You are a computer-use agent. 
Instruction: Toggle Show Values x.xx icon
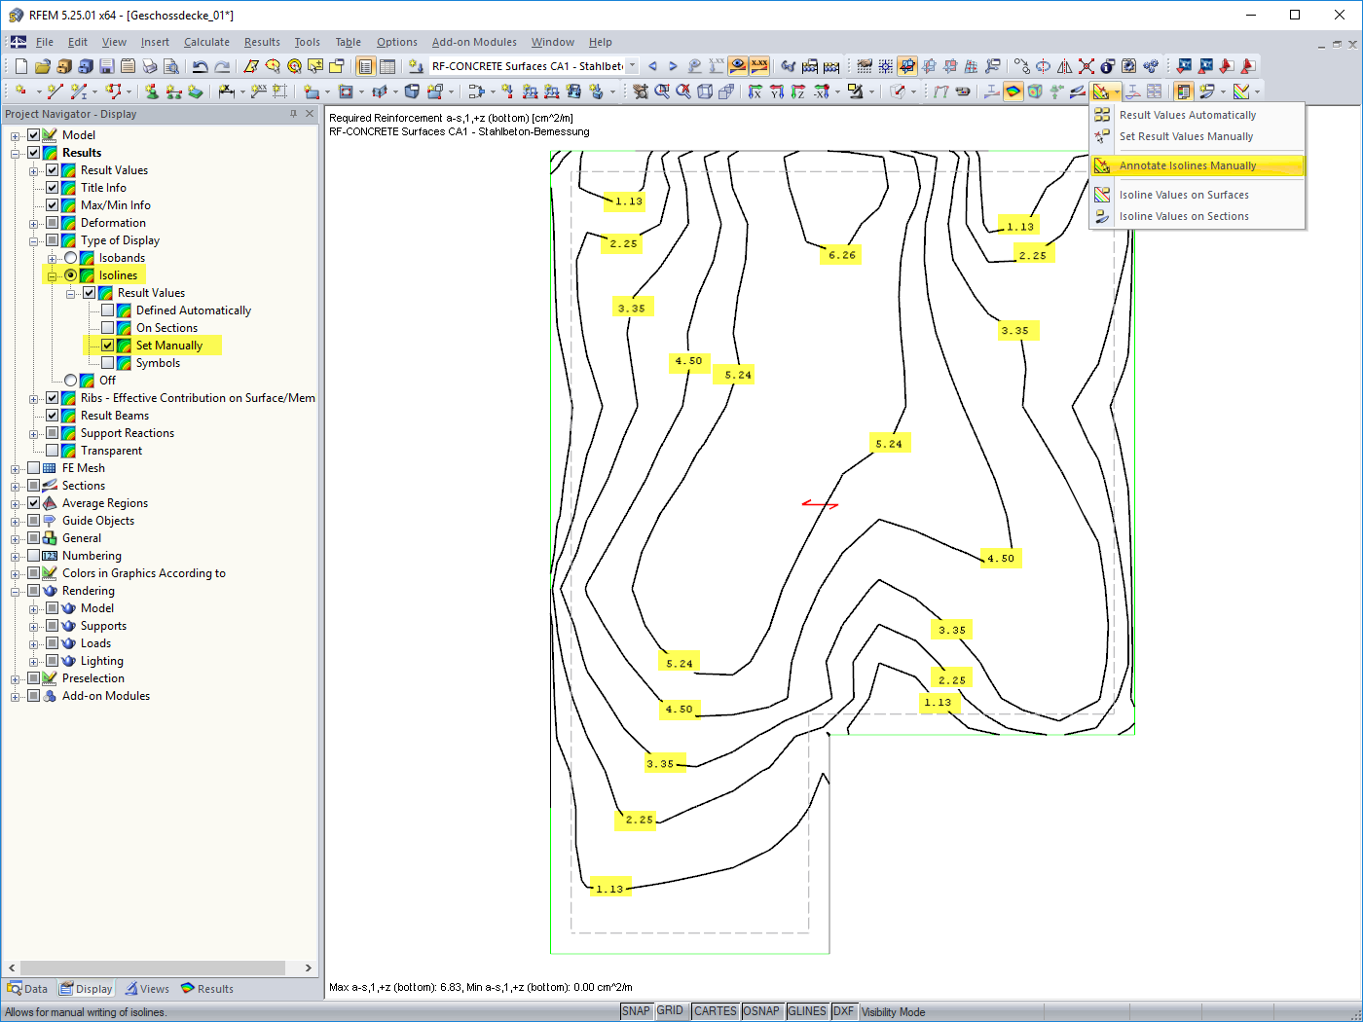tap(759, 66)
